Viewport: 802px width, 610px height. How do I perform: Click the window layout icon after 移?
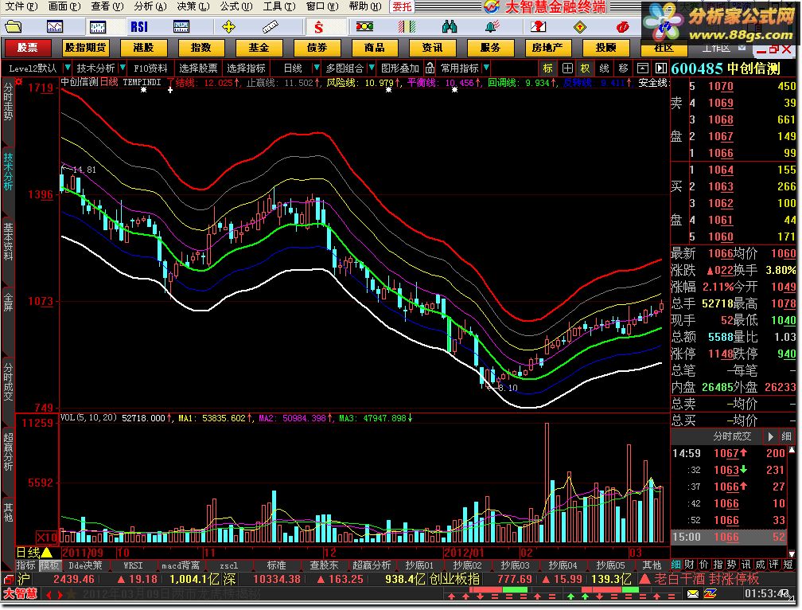point(642,68)
